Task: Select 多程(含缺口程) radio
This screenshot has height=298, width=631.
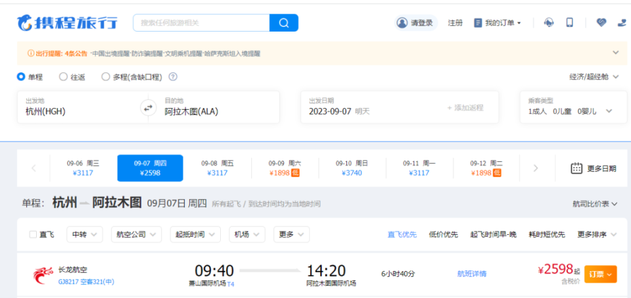Action: 105,76
